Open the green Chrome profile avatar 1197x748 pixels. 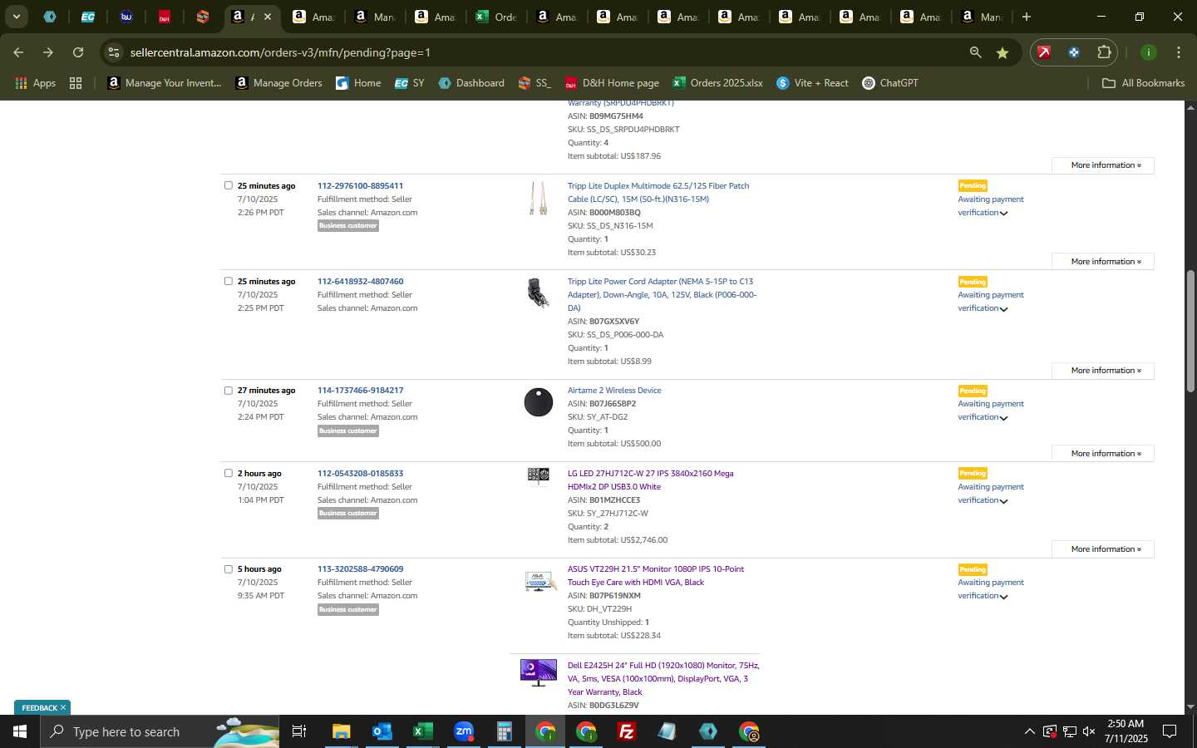(x=1149, y=52)
